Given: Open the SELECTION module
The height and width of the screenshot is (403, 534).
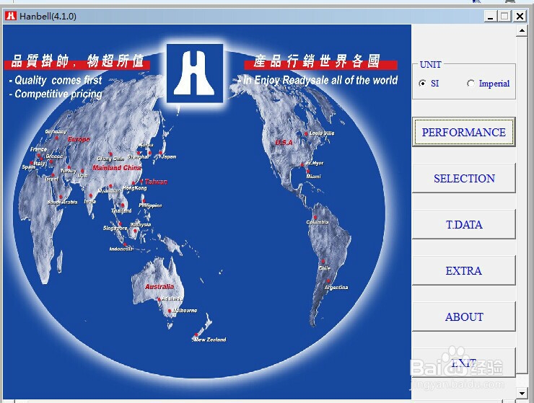Looking at the screenshot, I should coord(463,178).
